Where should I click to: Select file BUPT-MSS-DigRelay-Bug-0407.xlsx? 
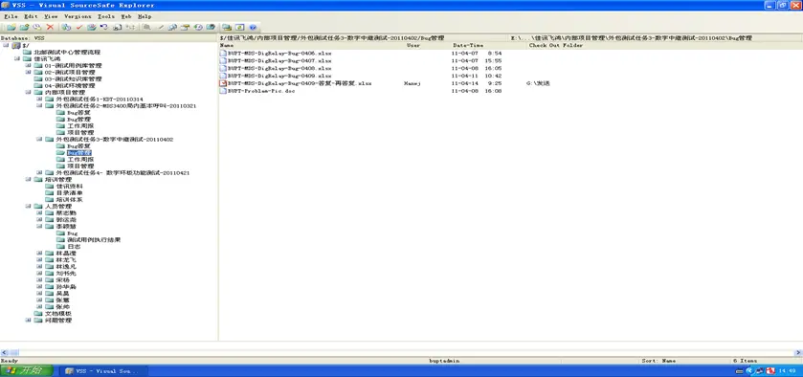point(279,60)
